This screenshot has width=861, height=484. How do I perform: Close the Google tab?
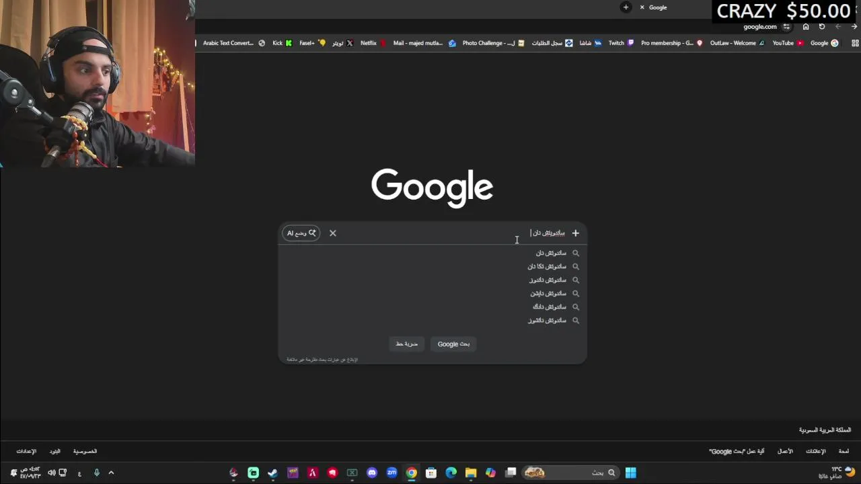point(642,7)
